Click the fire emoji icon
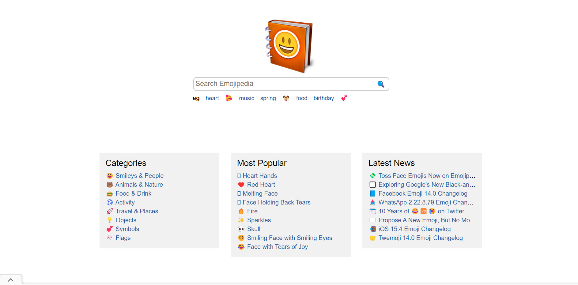Image resolution: width=578 pixels, height=285 pixels. 241,211
